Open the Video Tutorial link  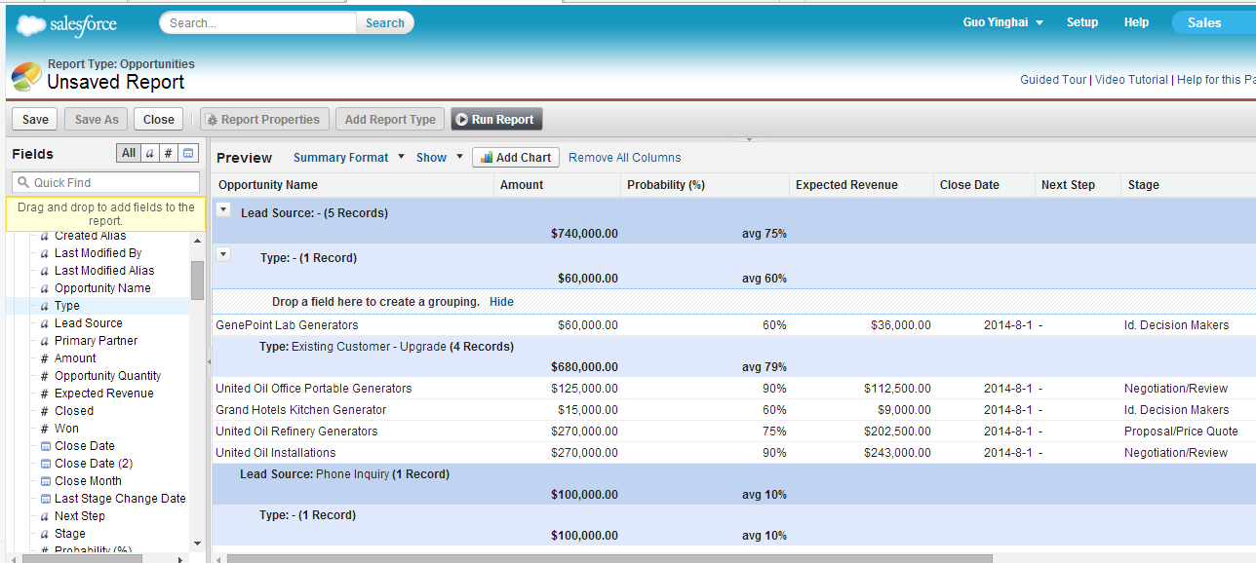coord(1131,80)
